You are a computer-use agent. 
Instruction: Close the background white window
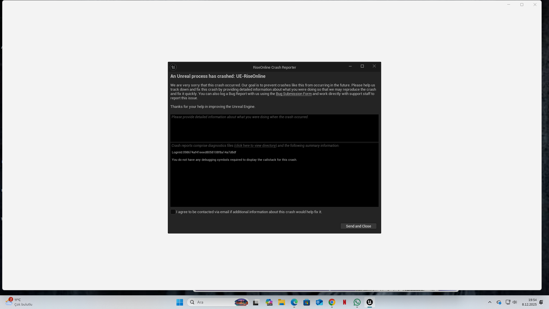tap(535, 5)
